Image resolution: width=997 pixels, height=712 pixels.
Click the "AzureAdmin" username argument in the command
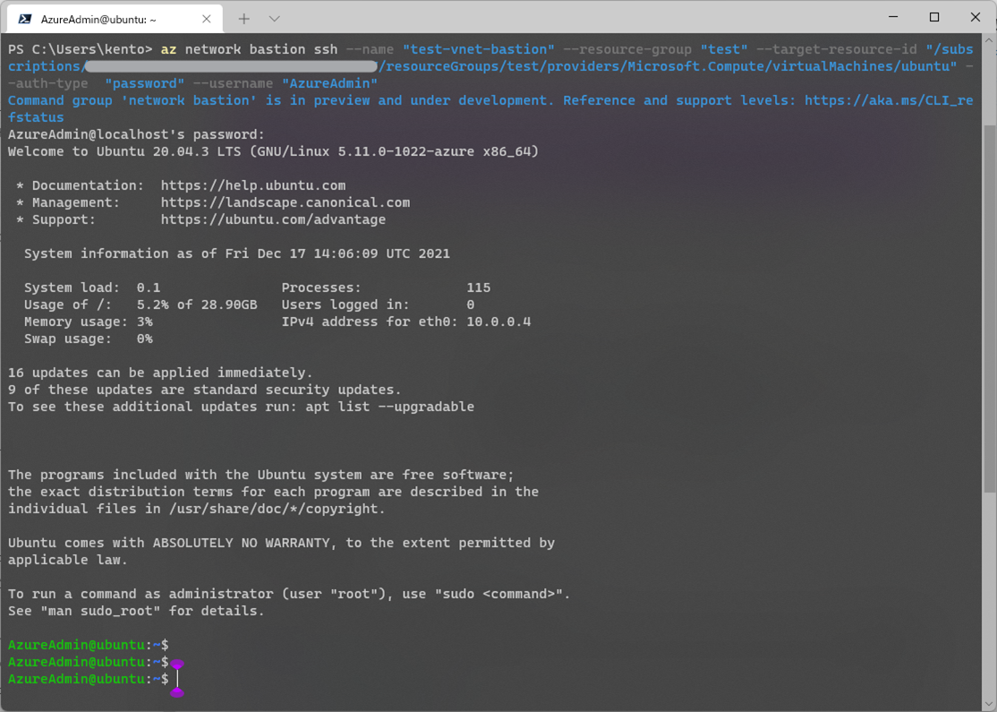(x=329, y=84)
